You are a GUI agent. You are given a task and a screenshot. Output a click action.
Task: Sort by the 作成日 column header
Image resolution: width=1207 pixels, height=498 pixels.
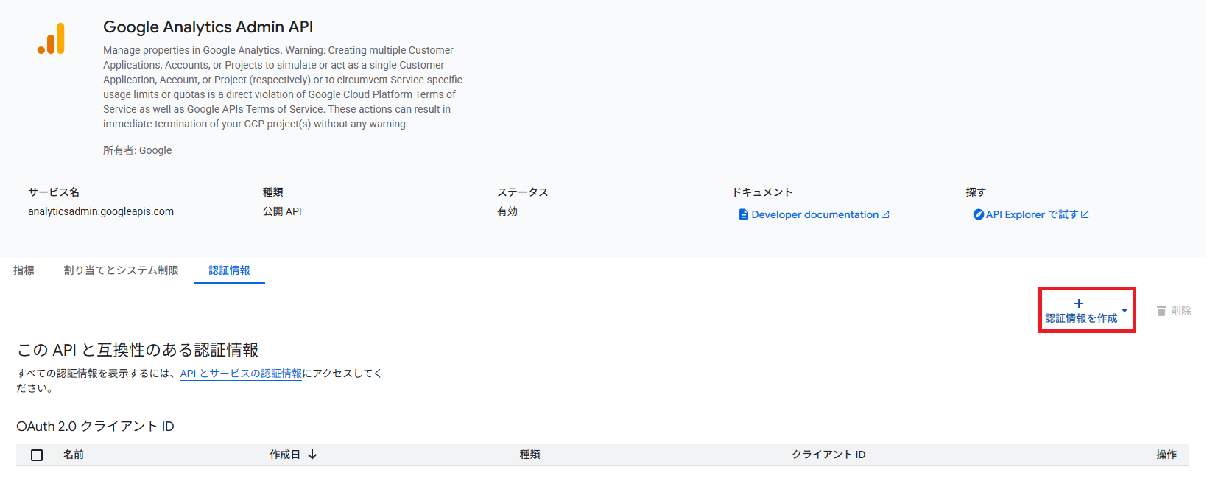click(285, 455)
